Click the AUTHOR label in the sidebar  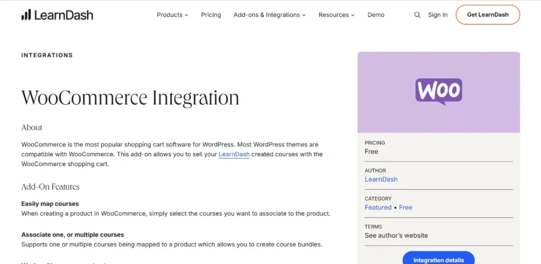pos(376,171)
